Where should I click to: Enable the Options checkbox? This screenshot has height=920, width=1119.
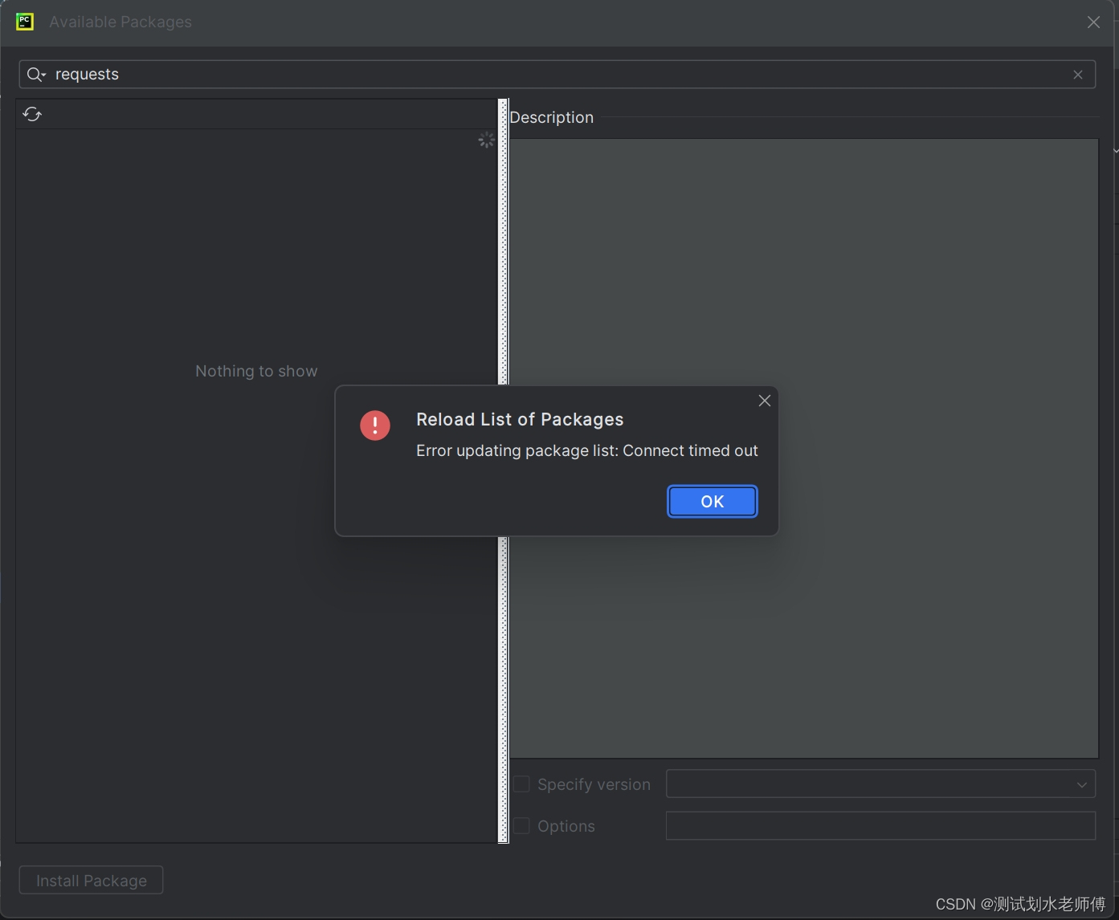[522, 826]
